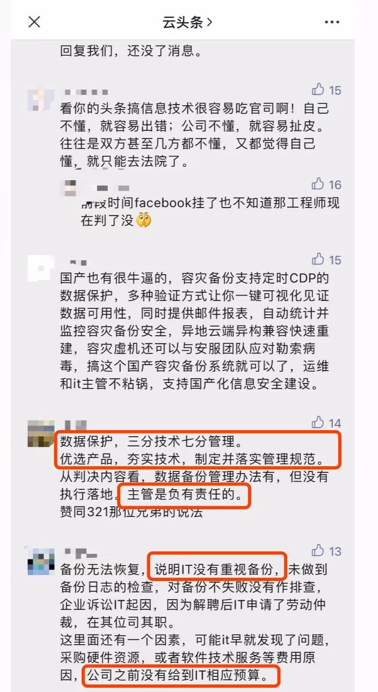Like the 备份无法恢复 comment with 13 likes
Viewport: 378px width, 692px height.
click(x=326, y=551)
